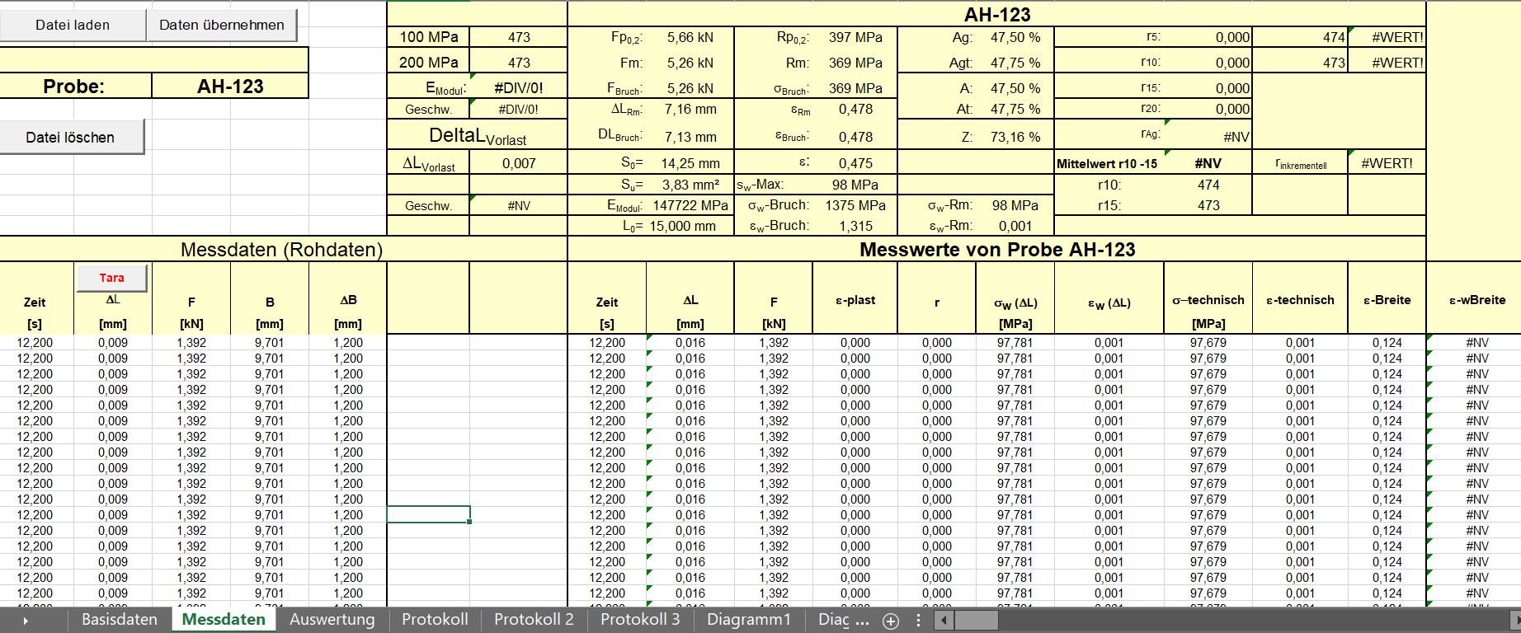Screen dimensions: 1521x633
Task: Click the horizontal scrollbar thumb
Action: [977, 621]
